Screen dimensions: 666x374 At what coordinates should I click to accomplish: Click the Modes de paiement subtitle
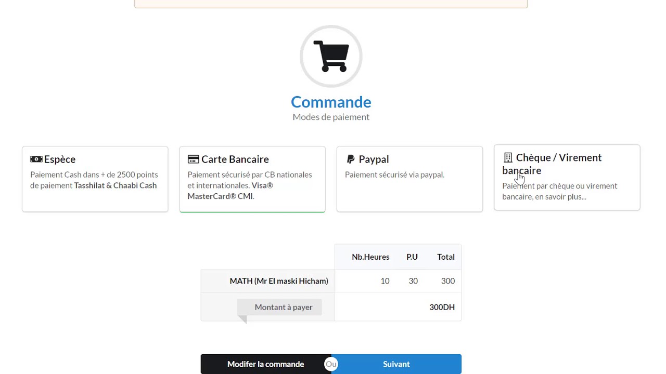click(x=331, y=117)
